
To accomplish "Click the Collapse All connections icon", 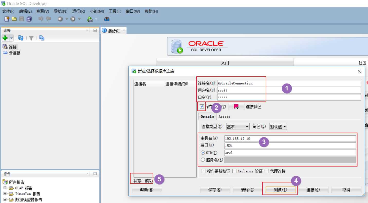I will pyautogui.click(x=42, y=38).
